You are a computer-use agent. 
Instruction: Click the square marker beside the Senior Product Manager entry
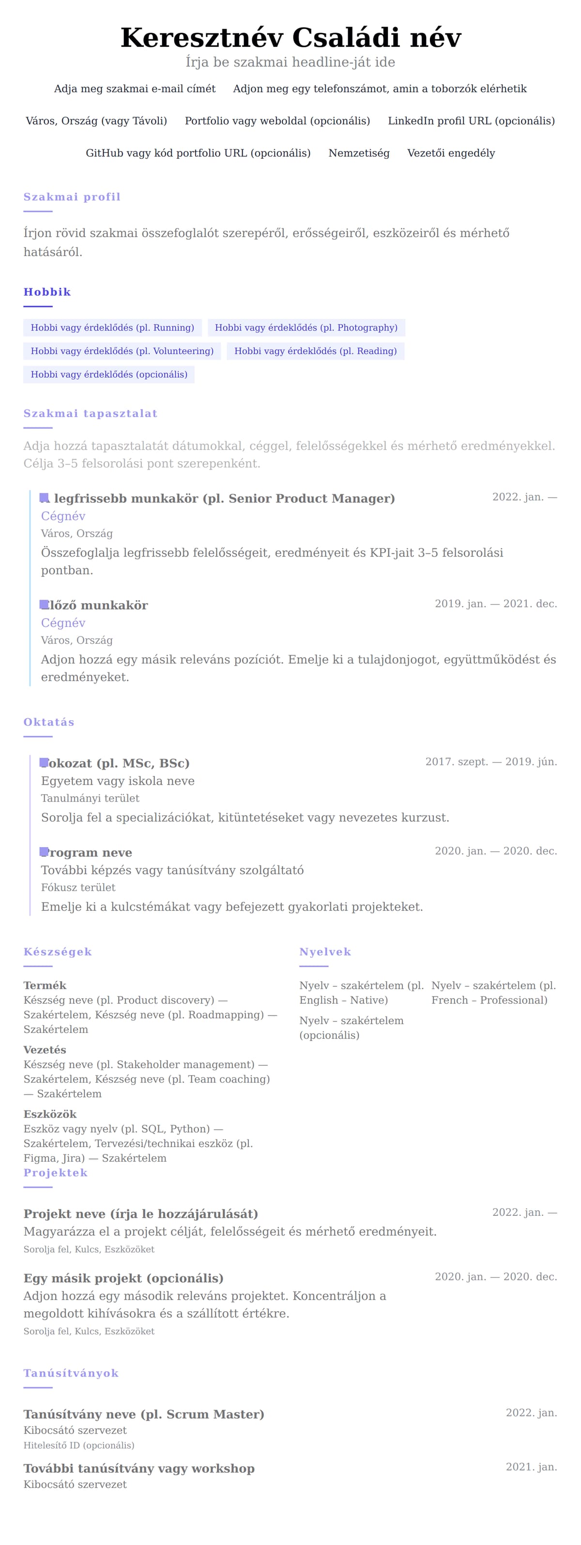click(x=44, y=498)
